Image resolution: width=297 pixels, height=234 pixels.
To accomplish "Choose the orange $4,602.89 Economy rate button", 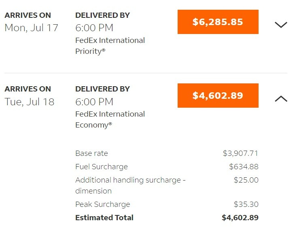I will pos(218,96).
